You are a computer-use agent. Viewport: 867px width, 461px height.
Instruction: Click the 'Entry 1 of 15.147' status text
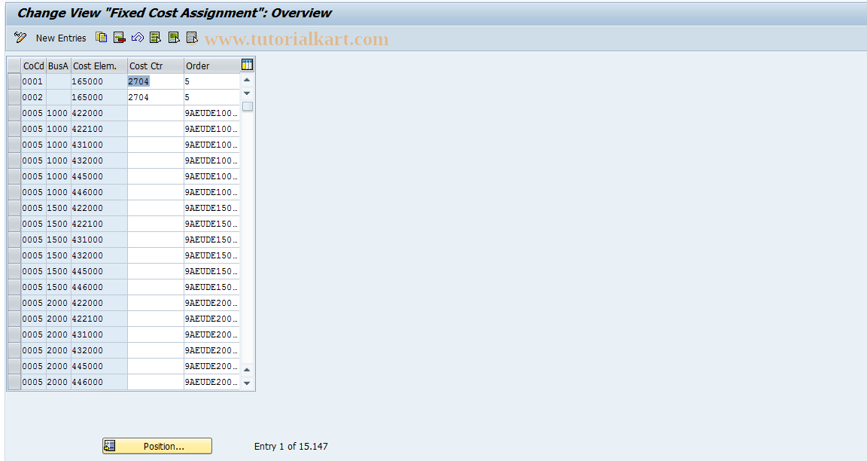tap(291, 446)
